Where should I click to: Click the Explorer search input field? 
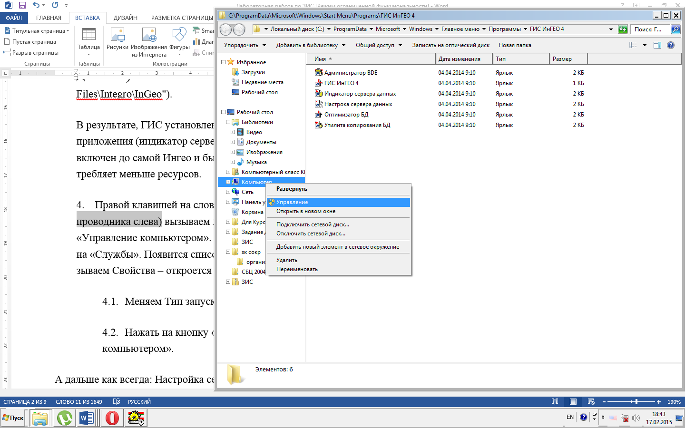point(650,29)
